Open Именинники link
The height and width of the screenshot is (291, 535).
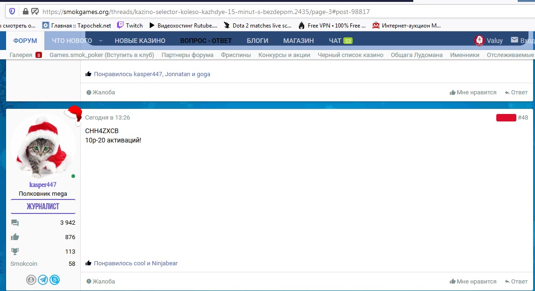tap(465, 55)
